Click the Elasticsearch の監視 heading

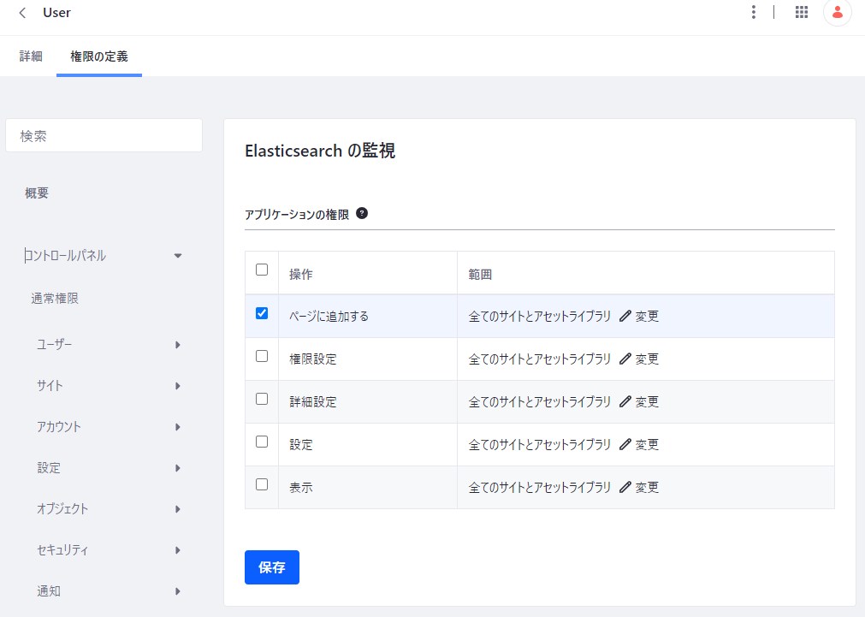pos(320,151)
